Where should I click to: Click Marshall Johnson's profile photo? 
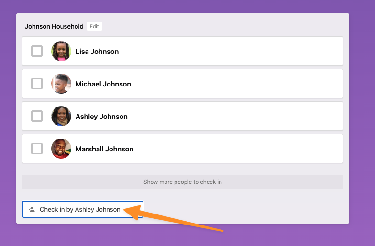tap(61, 149)
